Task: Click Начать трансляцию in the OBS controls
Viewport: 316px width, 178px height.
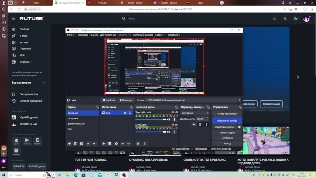Action: tap(227, 114)
